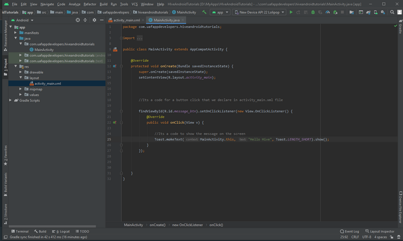This screenshot has width=403, height=241.
Task: Click the UTF-8 encoding in status bar
Action: coord(366,237)
